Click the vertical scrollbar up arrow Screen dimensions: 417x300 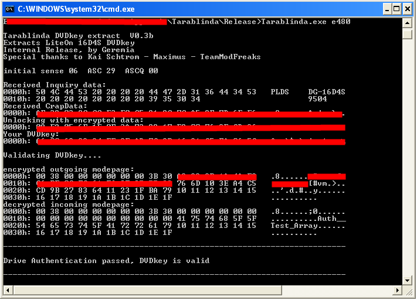[x=407, y=23]
